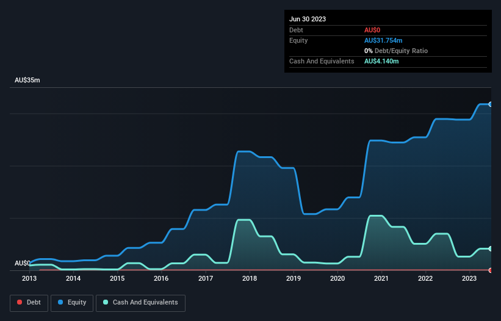
Task: Click the 2022 x-axis label
Action: click(425, 278)
